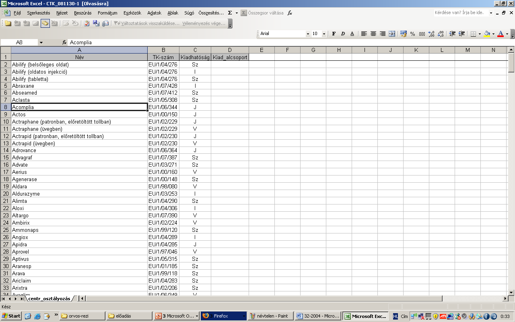Open the Adatok menu
The width and height of the screenshot is (515, 322).
coord(154,13)
